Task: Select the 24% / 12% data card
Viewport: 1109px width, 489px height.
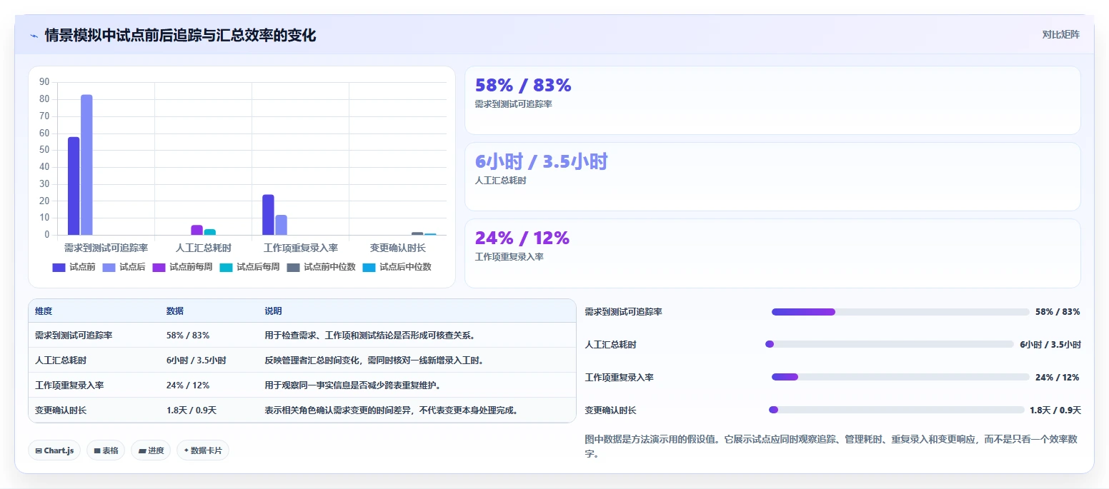Action: (x=772, y=253)
